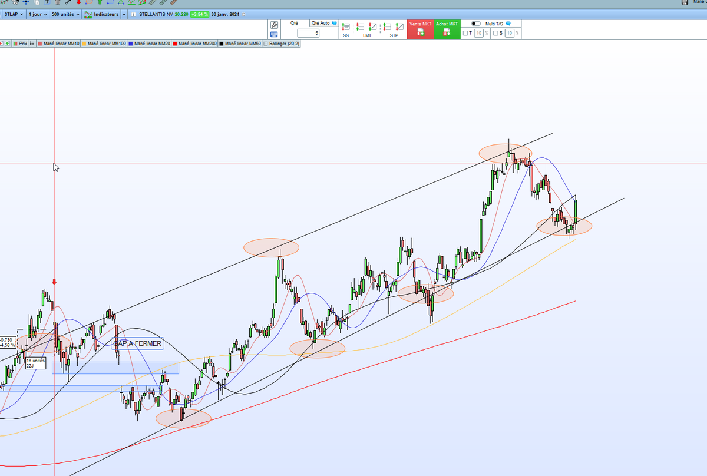Image resolution: width=707 pixels, height=476 pixels.
Task: Click the +3,84 % variation badge
Action: click(200, 14)
